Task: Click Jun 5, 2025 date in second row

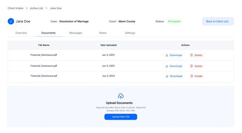Action: (x=108, y=66)
